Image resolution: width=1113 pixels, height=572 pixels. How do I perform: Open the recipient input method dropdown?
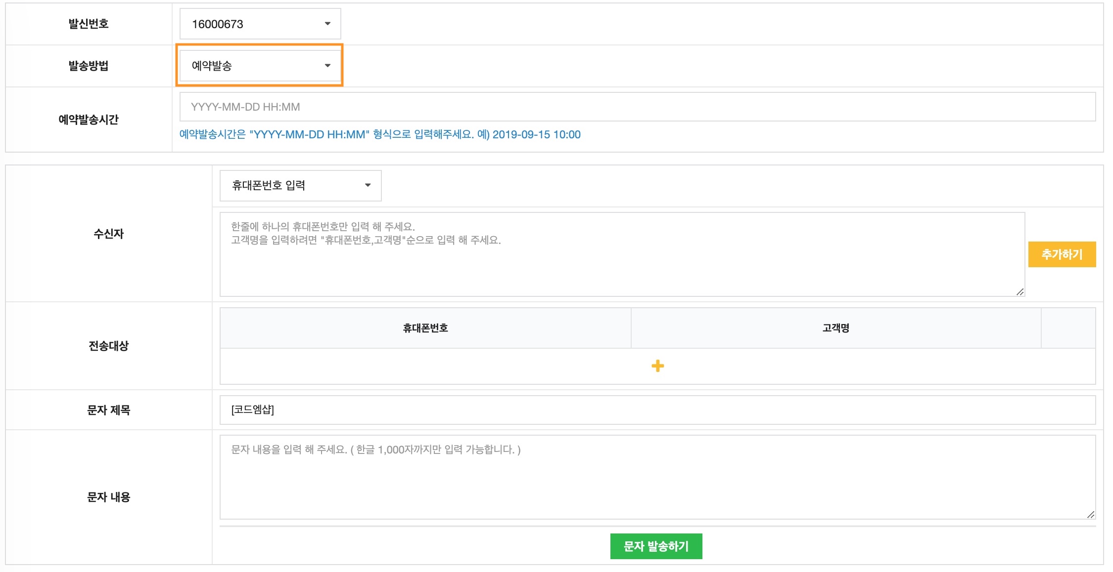300,185
